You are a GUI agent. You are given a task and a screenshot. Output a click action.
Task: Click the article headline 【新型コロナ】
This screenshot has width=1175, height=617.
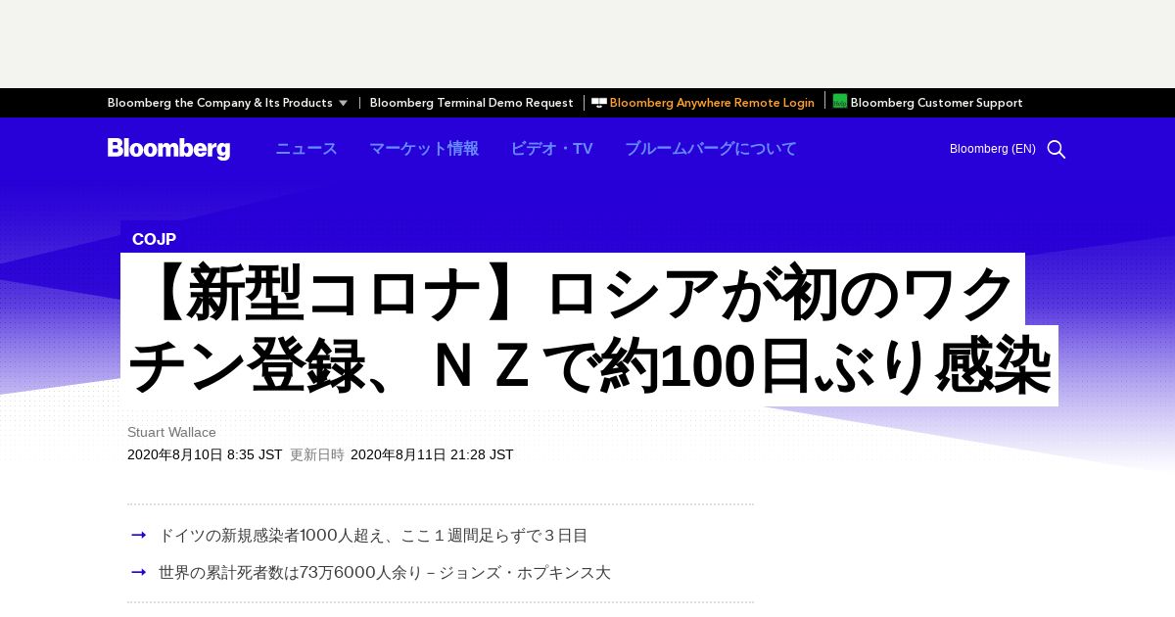[x=589, y=330]
